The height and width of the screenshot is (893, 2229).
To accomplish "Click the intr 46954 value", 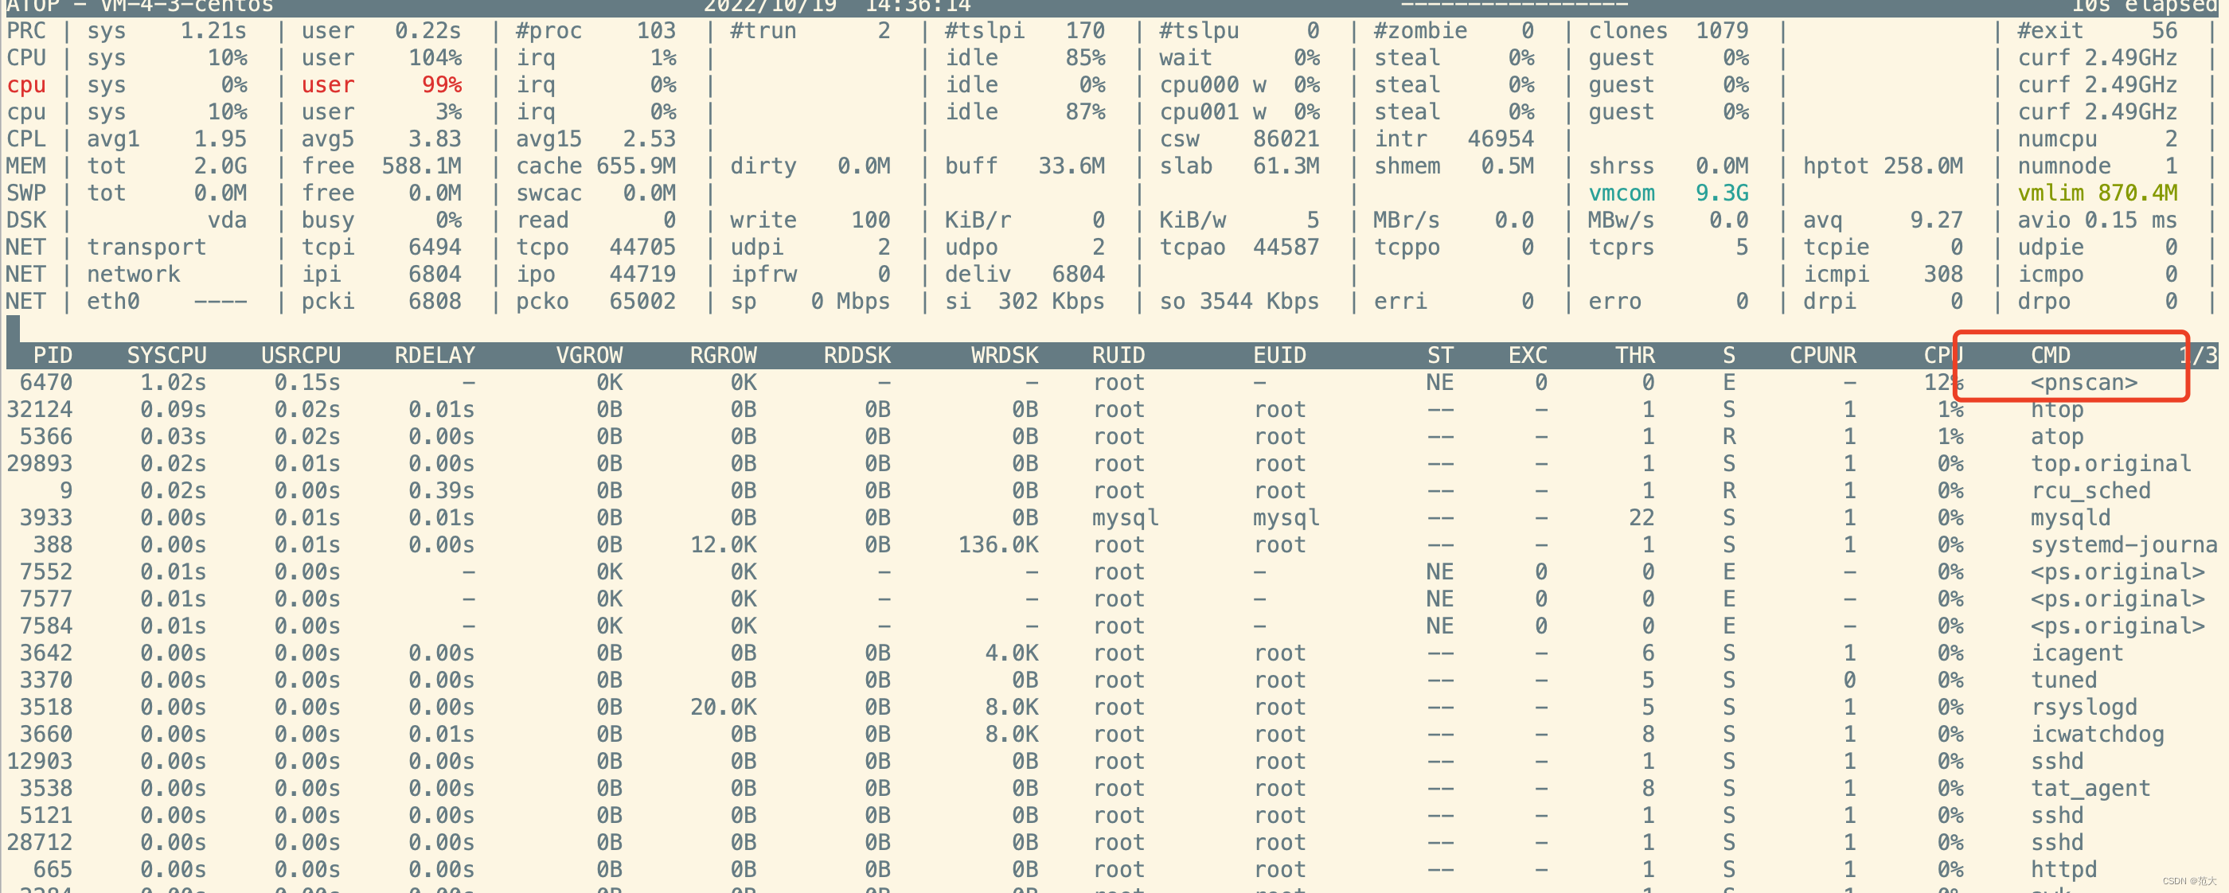I will click(x=1454, y=138).
